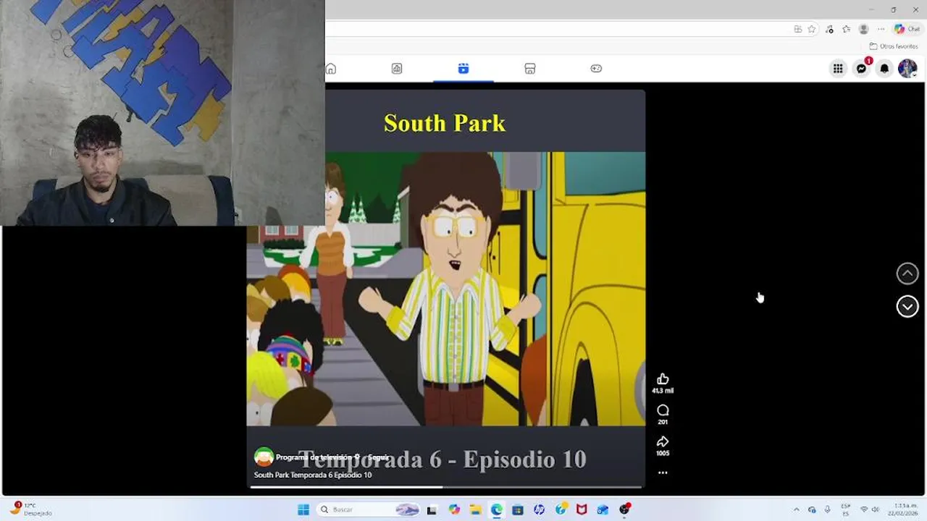The width and height of the screenshot is (927, 521).
Task: Open the Copilot Chat button
Action: point(907,29)
